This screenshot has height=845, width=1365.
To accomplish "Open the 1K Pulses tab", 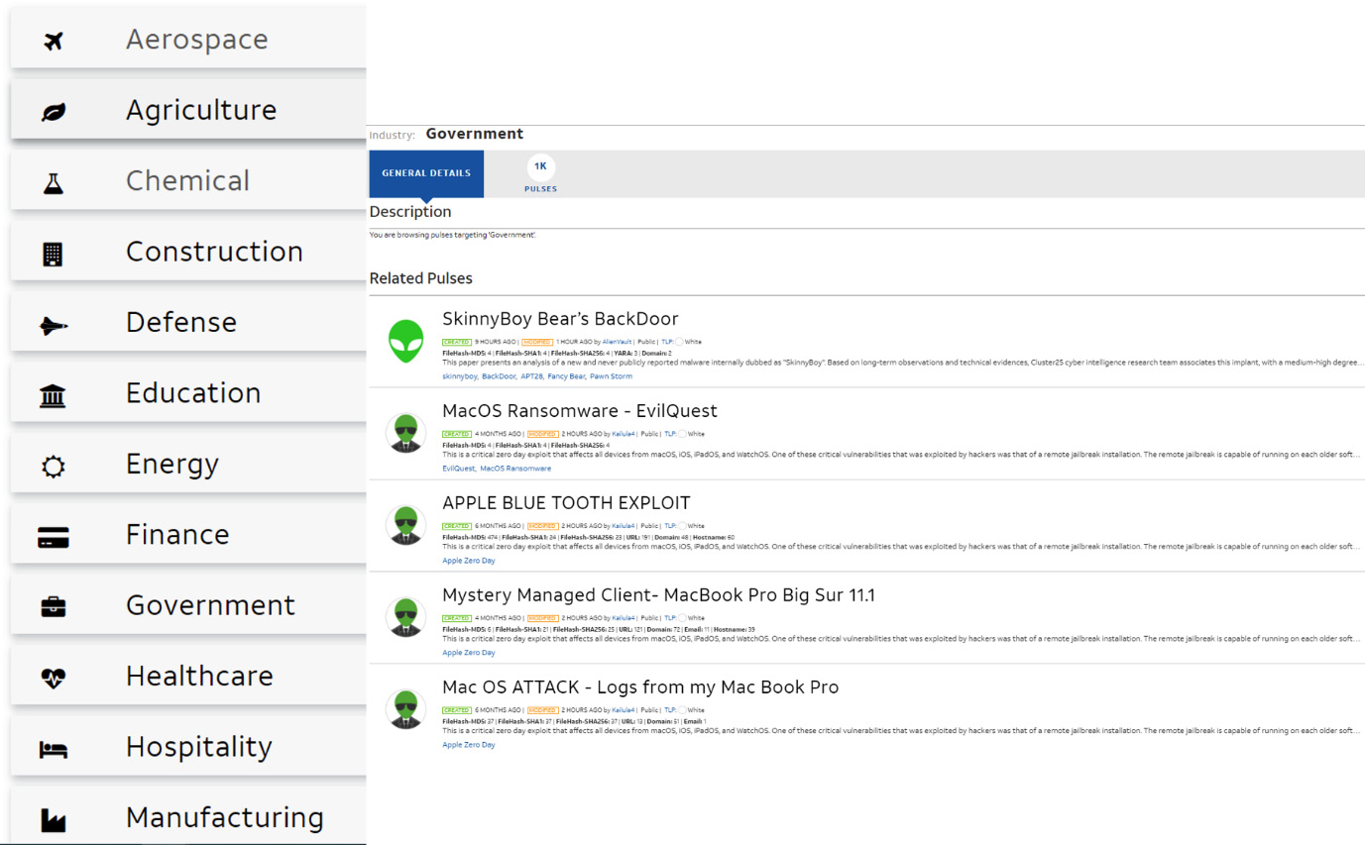I will (541, 174).
